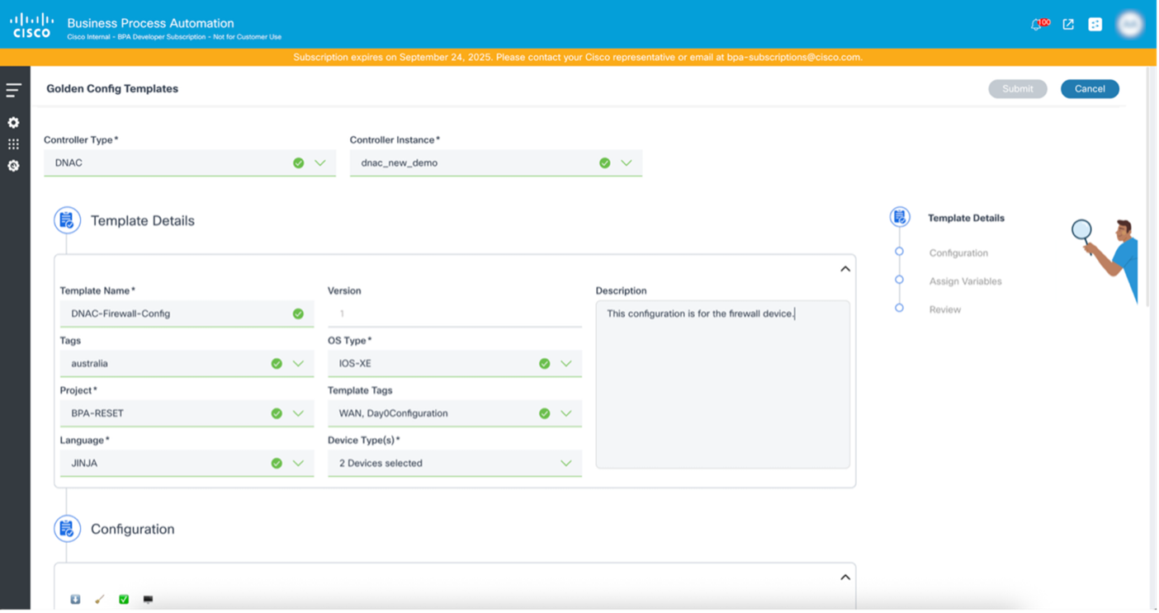
Task: Toggle the sidebar hamburger menu icon
Action: coord(14,90)
